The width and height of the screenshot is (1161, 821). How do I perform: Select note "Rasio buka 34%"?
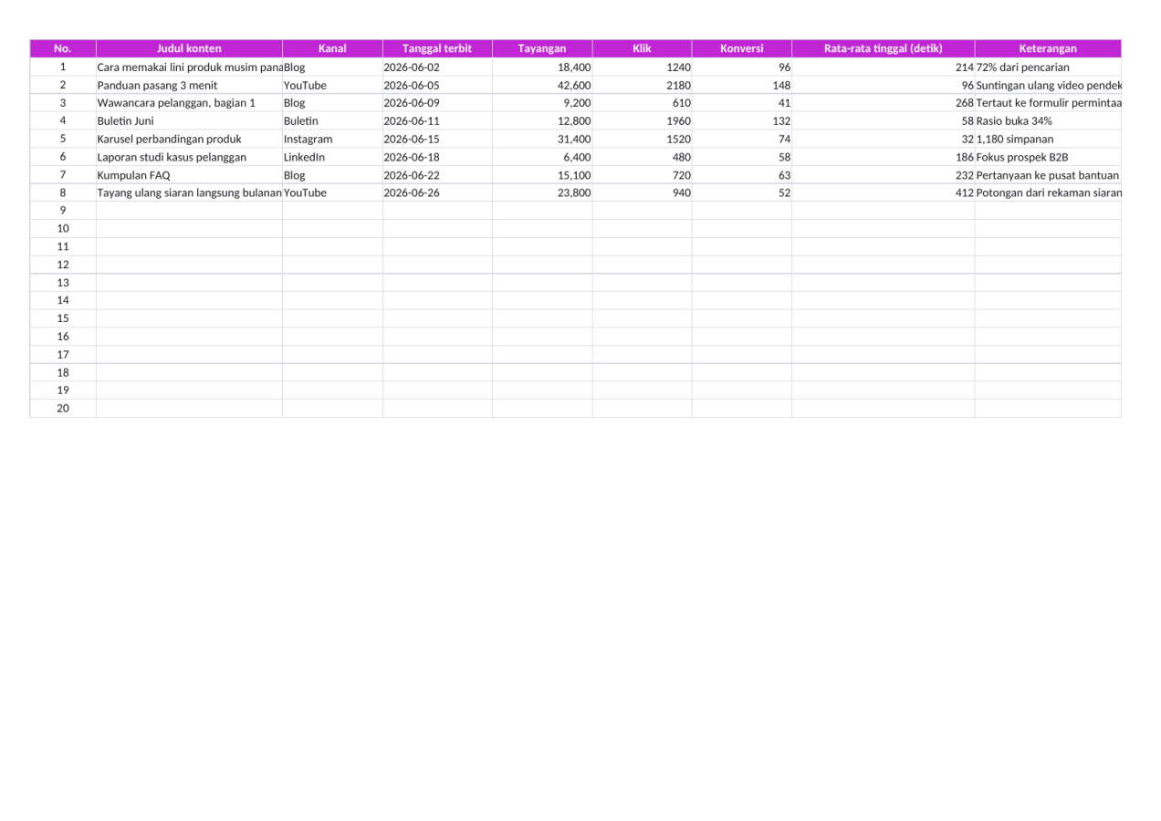(1048, 120)
